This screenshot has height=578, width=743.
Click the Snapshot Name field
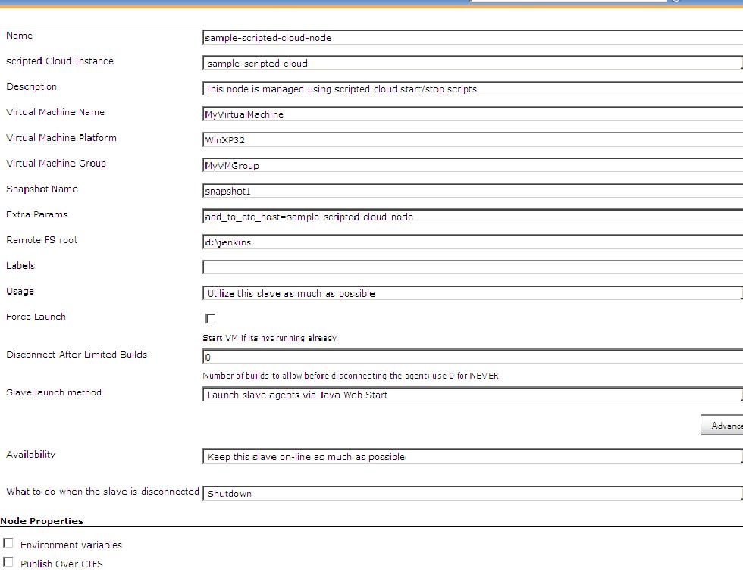click(472, 191)
